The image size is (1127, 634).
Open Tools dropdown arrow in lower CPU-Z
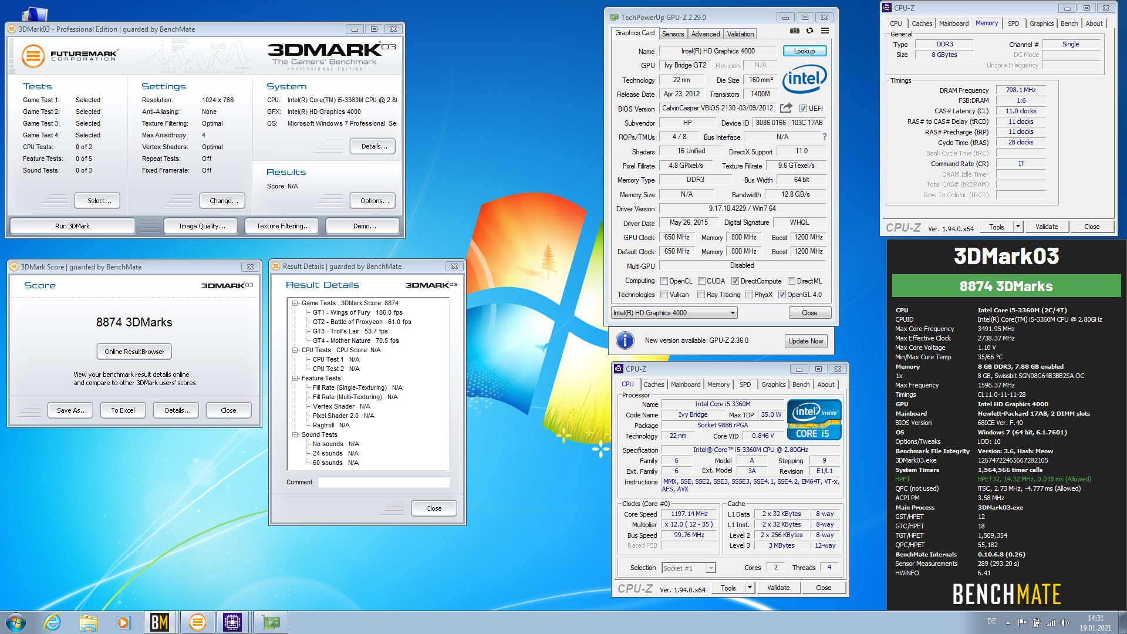point(749,588)
